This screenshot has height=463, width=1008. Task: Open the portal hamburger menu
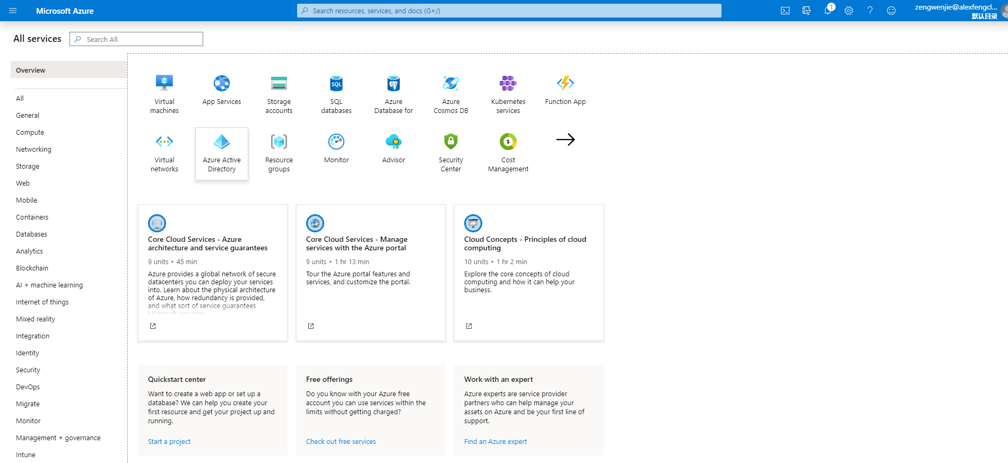[13, 11]
